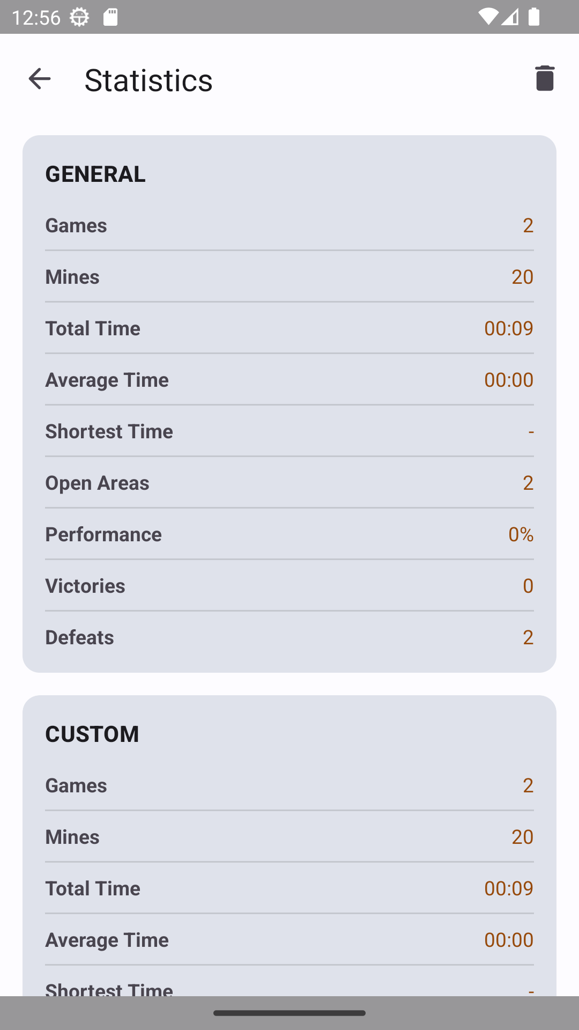Tap the home gesture bar at the bottom

(289, 1013)
